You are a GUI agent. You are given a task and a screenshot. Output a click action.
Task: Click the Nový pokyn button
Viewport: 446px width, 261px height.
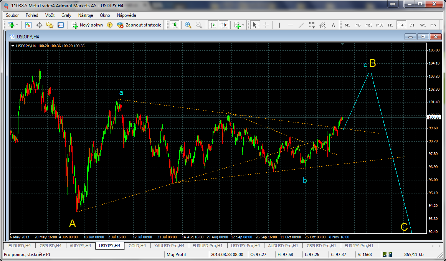87,25
